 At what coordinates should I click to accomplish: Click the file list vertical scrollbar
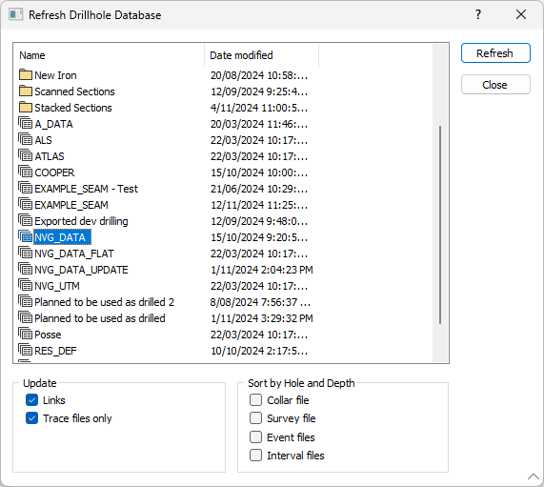coord(440,225)
